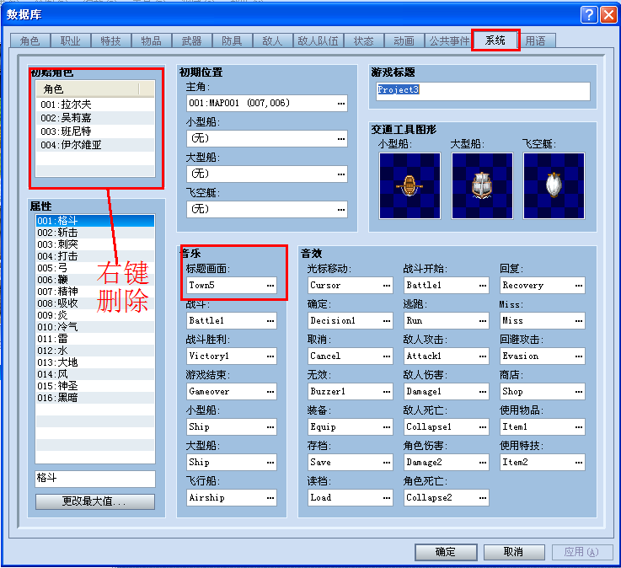Image resolution: width=621 pixels, height=568 pixels.
Task: Open the Town5 title music selector
Action: click(x=231, y=285)
